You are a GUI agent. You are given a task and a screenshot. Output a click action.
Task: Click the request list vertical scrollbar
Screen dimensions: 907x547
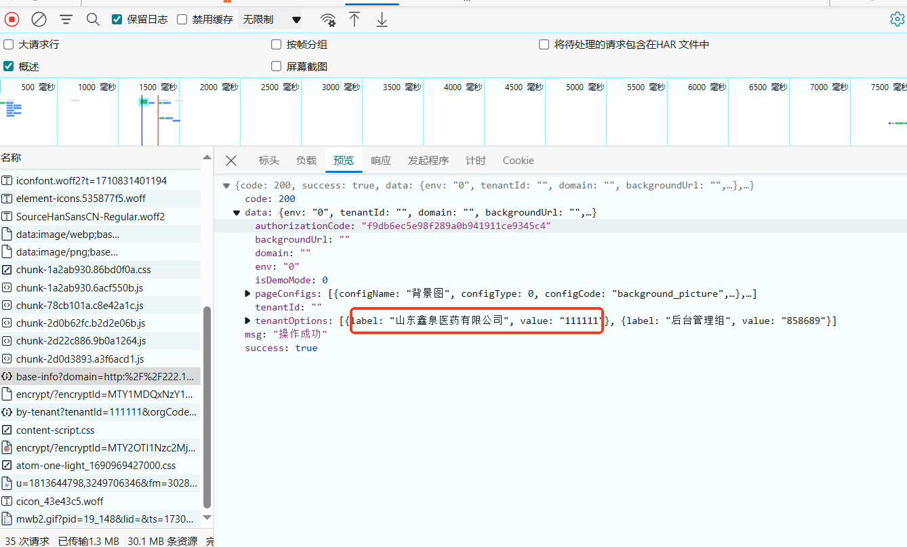tap(207, 407)
